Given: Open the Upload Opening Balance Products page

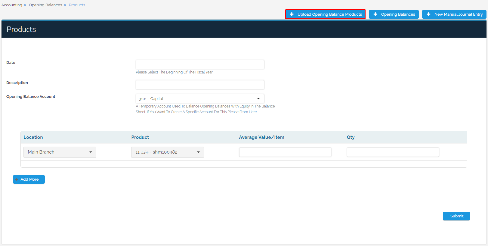Looking at the screenshot, I should point(329,14).
